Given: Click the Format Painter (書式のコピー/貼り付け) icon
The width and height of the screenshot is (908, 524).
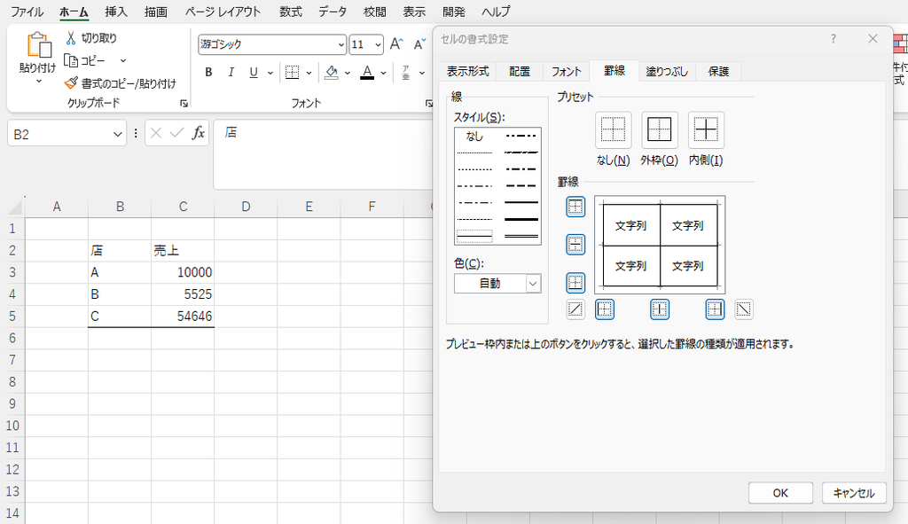Looking at the screenshot, I should [71, 83].
